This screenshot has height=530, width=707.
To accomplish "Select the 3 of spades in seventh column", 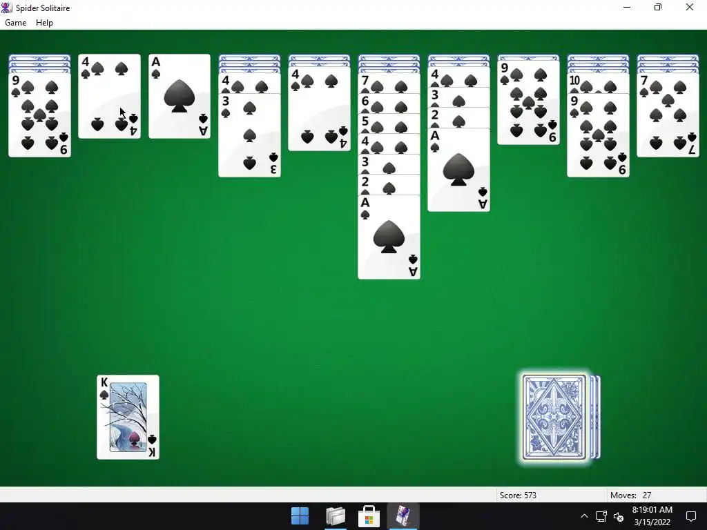I will [x=458, y=97].
